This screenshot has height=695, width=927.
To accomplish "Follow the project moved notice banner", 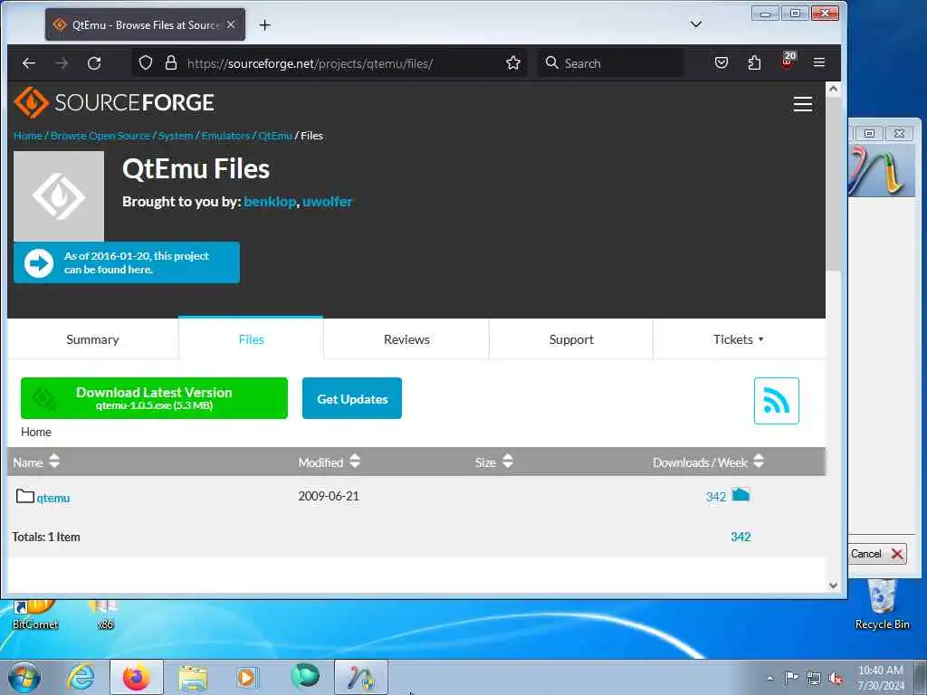I will 127,262.
